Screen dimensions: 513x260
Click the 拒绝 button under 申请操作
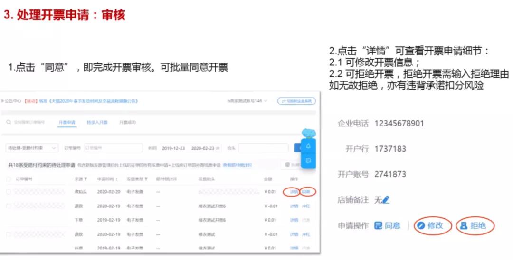point(473,225)
